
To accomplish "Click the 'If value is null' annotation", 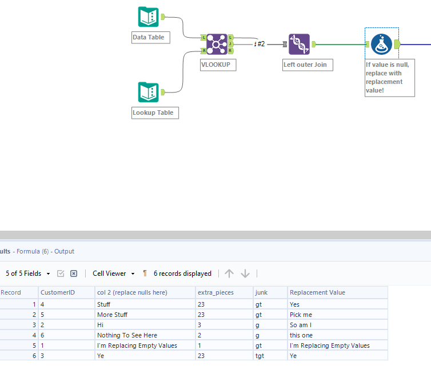I will tap(389, 78).
